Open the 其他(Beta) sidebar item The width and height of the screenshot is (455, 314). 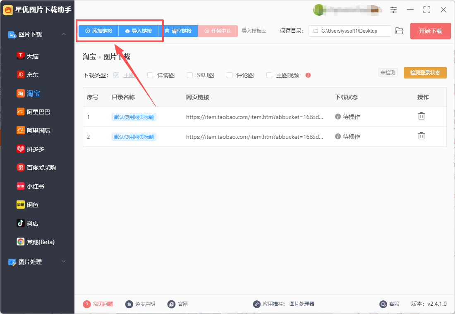coord(36,242)
